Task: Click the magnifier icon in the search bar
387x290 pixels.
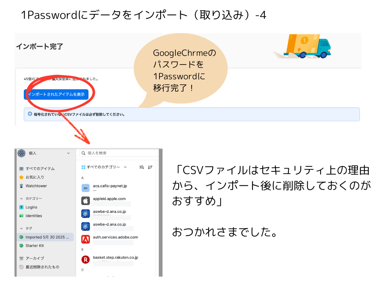Action: pyautogui.click(x=84, y=153)
